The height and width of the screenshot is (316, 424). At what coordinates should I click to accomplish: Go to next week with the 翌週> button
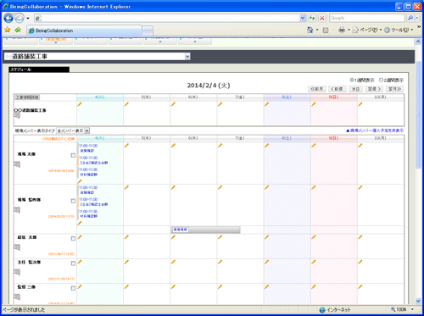tap(374, 89)
